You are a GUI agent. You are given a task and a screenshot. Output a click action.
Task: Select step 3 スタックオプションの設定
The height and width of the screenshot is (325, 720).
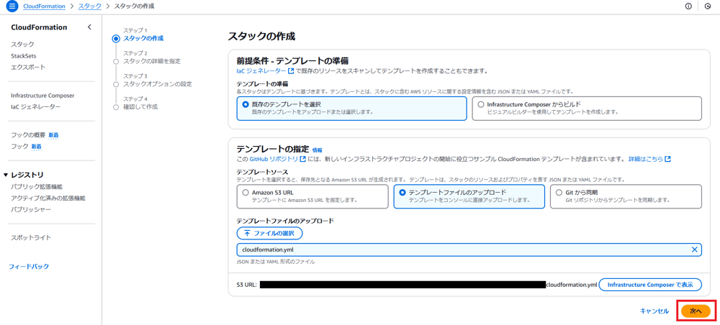coord(158,84)
